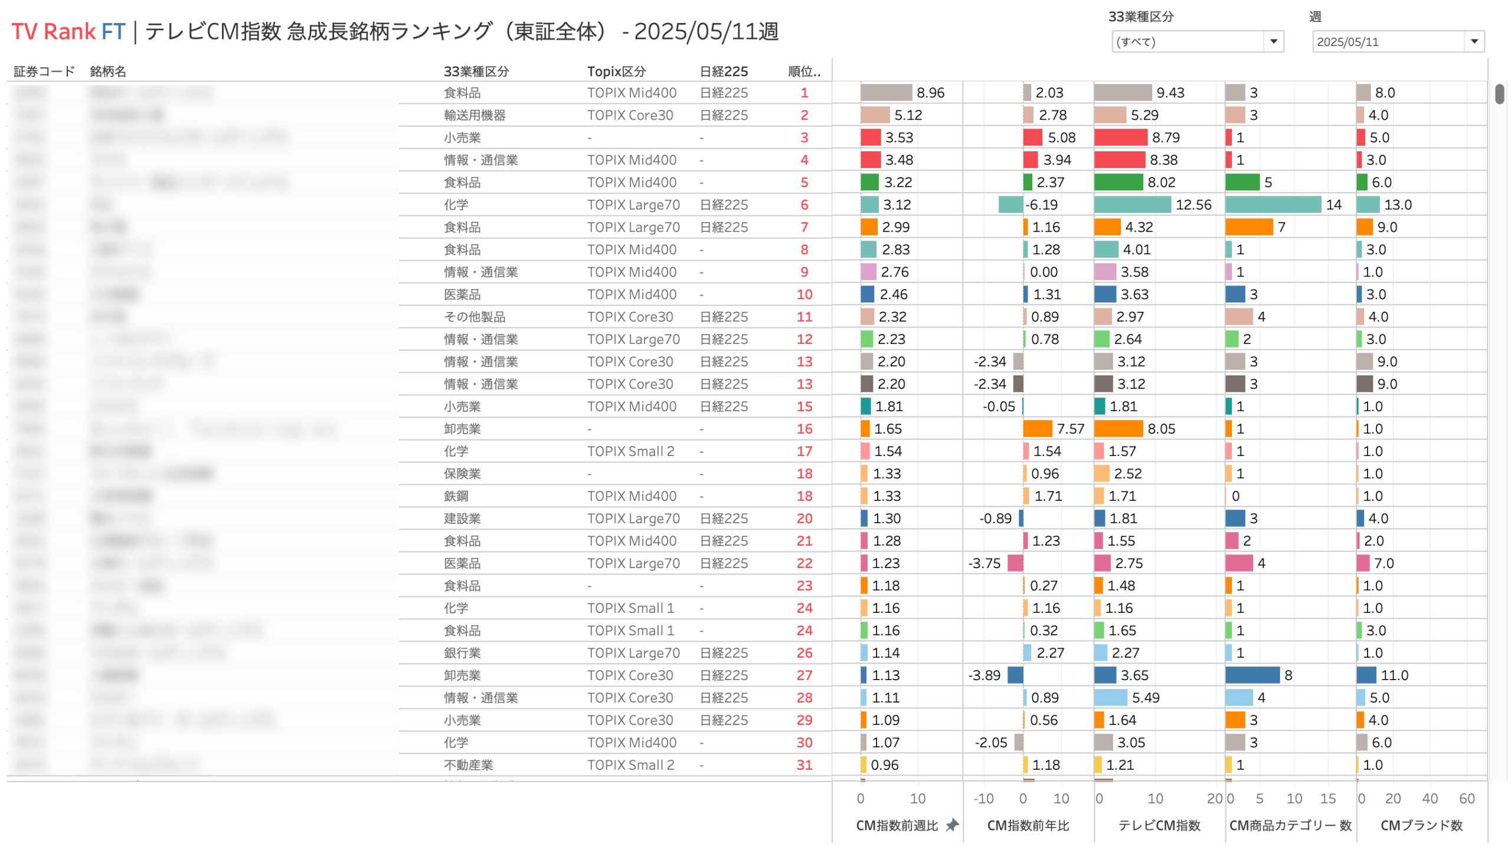Click the teal 12.56 テレビCM指数 bar
Screen dimensions: 1511x847
click(x=1131, y=205)
